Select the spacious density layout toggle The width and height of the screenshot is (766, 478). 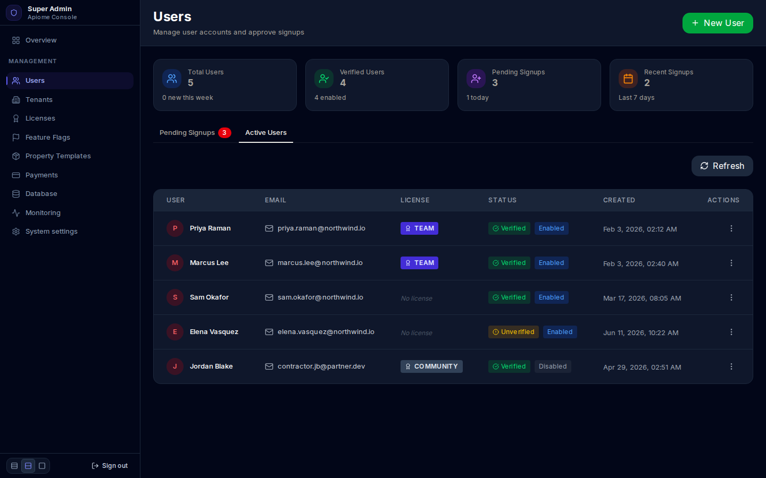pyautogui.click(x=42, y=466)
